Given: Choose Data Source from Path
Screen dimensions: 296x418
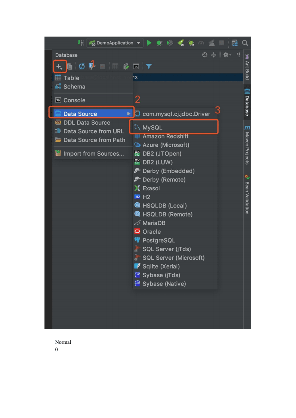Looking at the screenshot, I should click(x=93, y=140).
